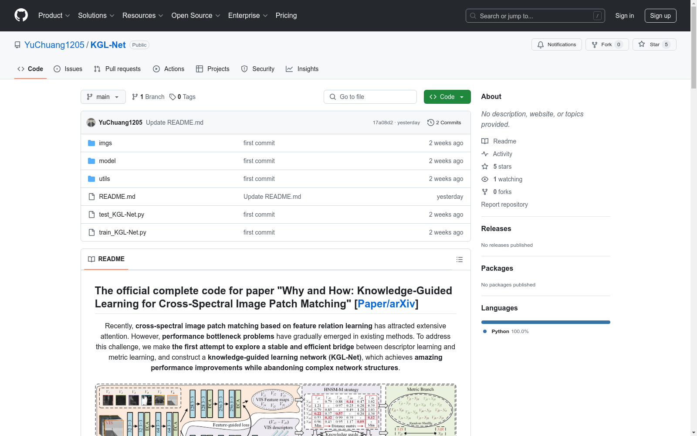Click the 'yesterday' timestamp in README.md row
The height and width of the screenshot is (436, 697).
[x=450, y=197]
